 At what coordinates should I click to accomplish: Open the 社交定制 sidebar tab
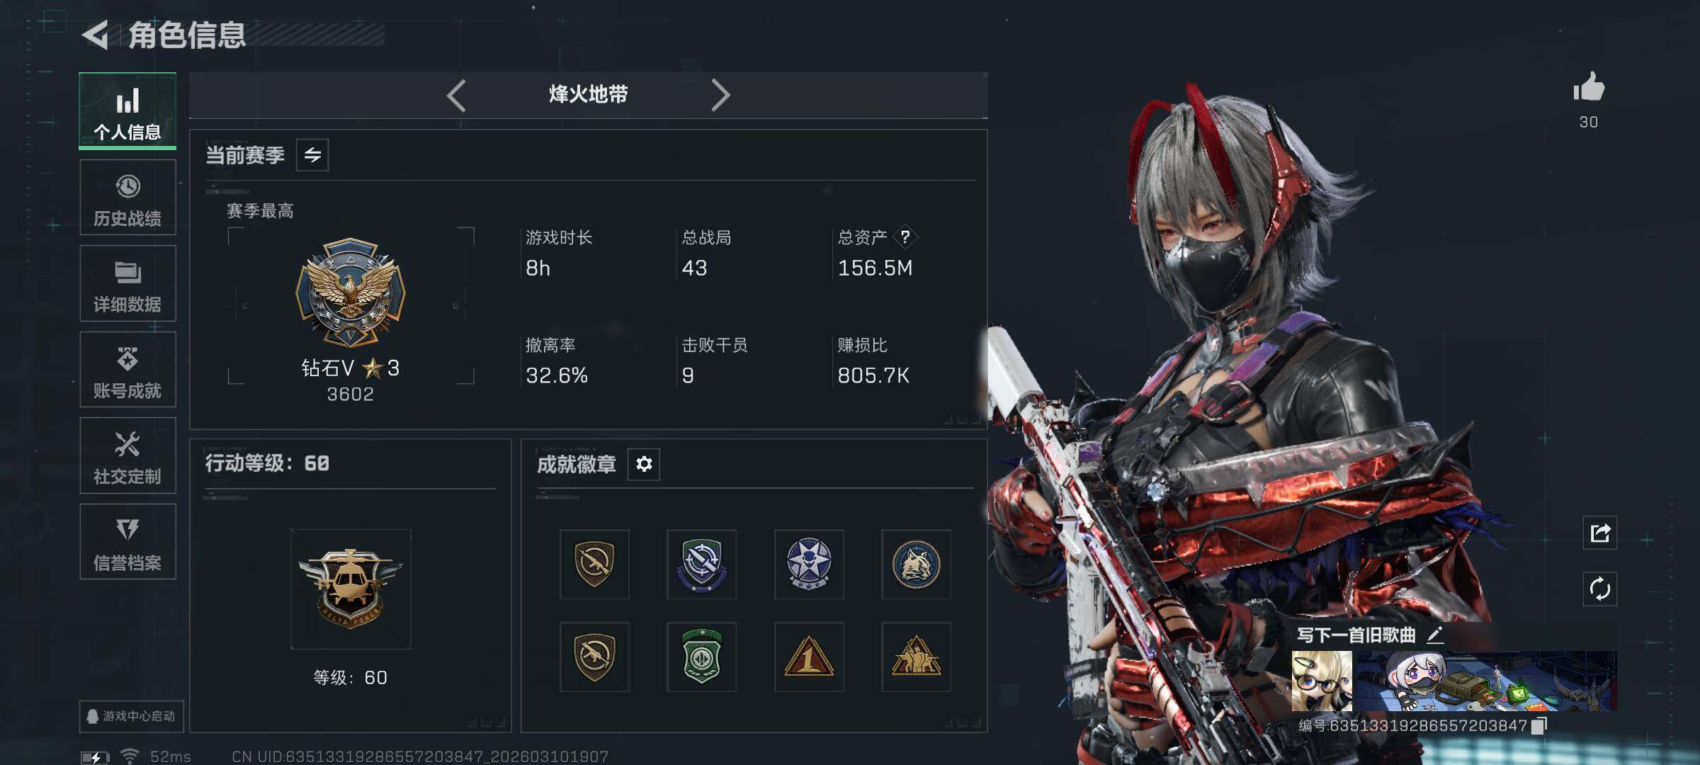click(127, 455)
